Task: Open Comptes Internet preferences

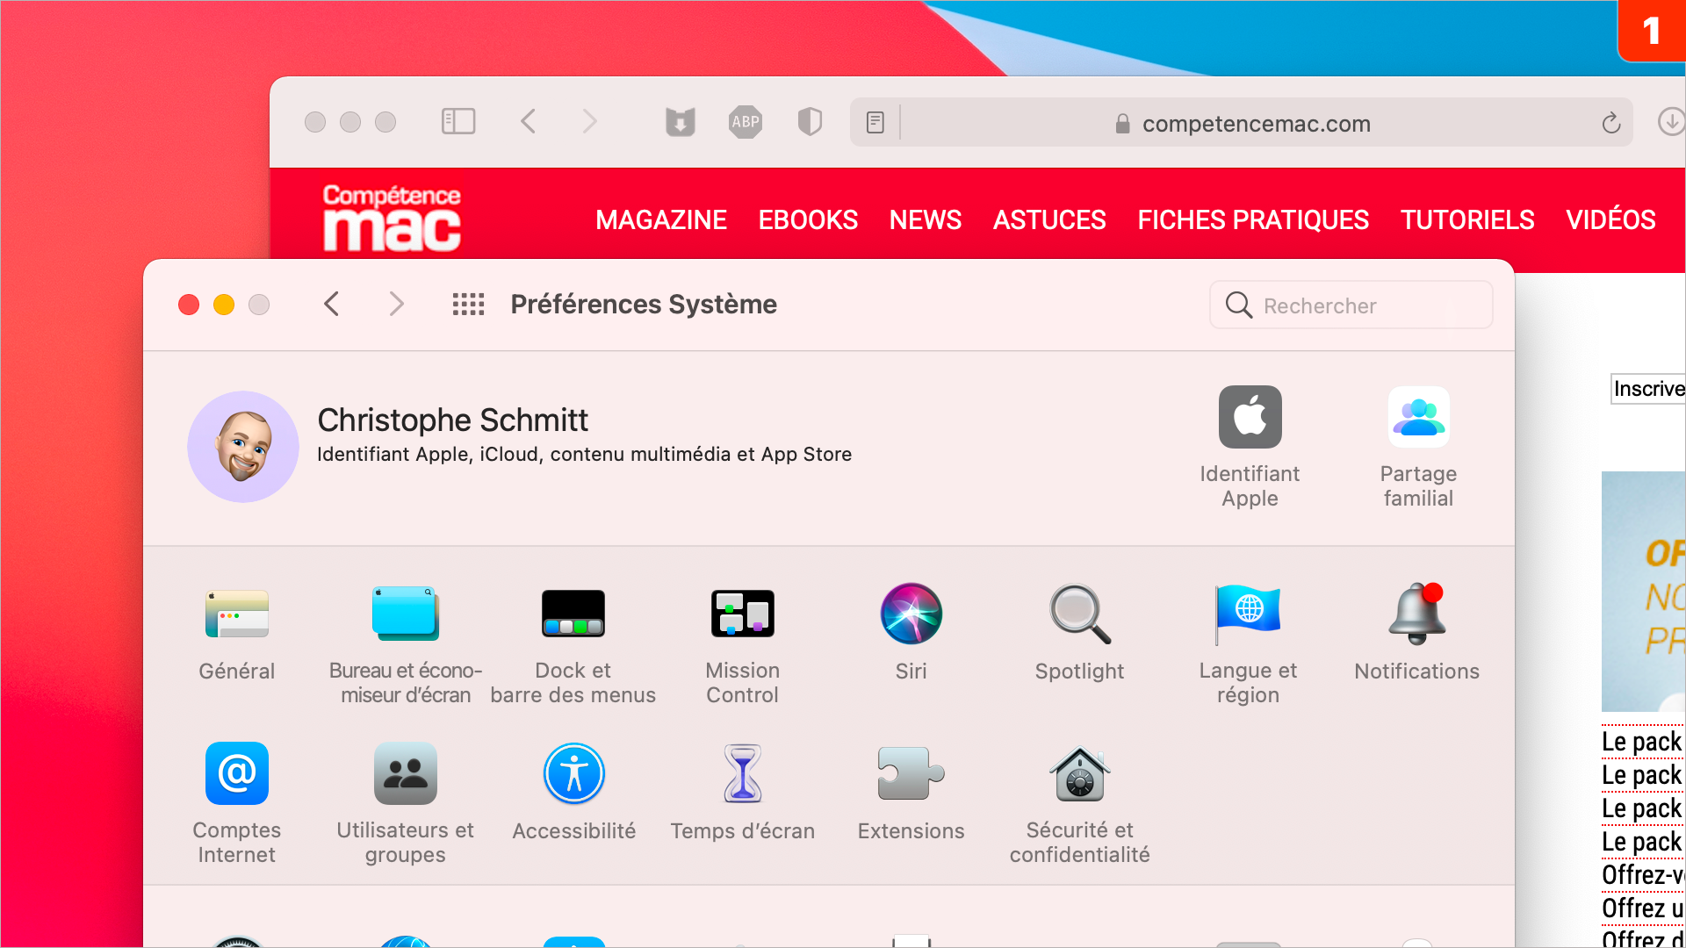Action: pos(236,804)
